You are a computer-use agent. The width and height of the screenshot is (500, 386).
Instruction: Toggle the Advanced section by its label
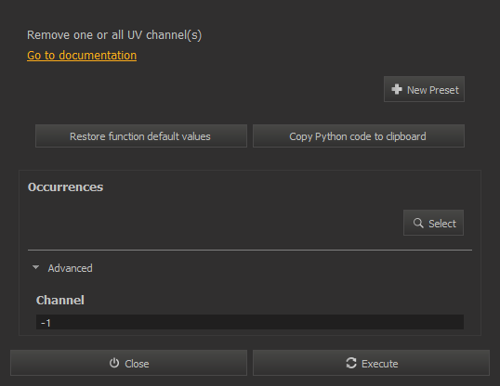[x=70, y=268]
